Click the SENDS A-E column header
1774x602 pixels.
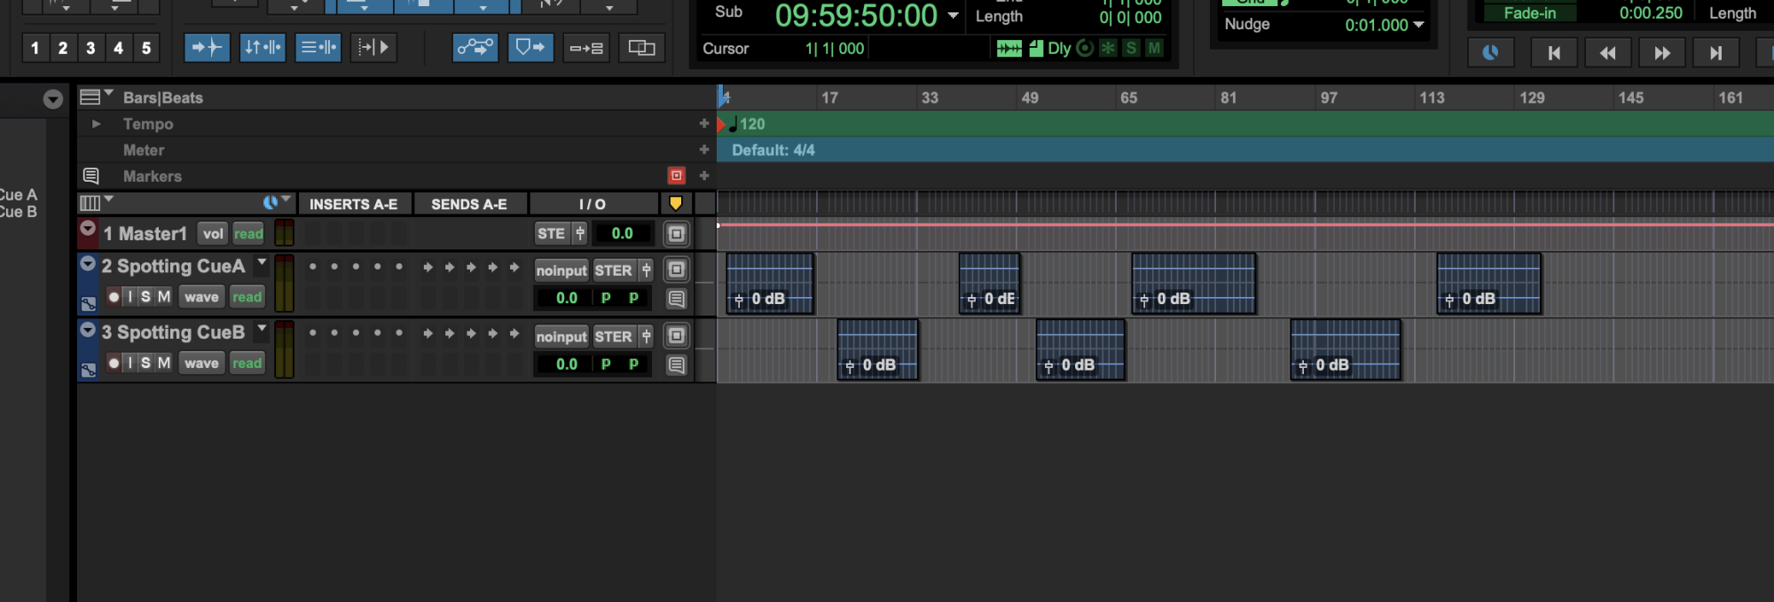(x=468, y=204)
